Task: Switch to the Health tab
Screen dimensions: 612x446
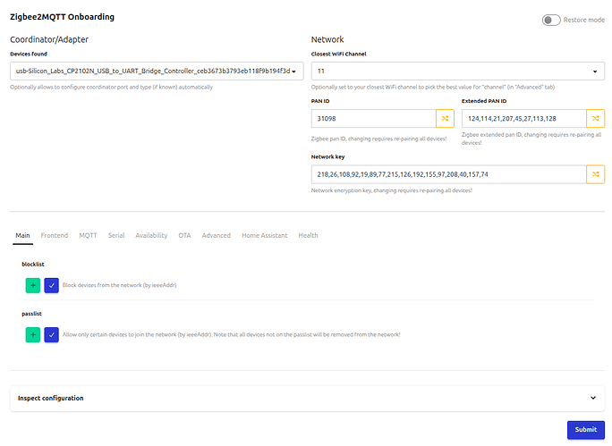Action: click(309, 235)
